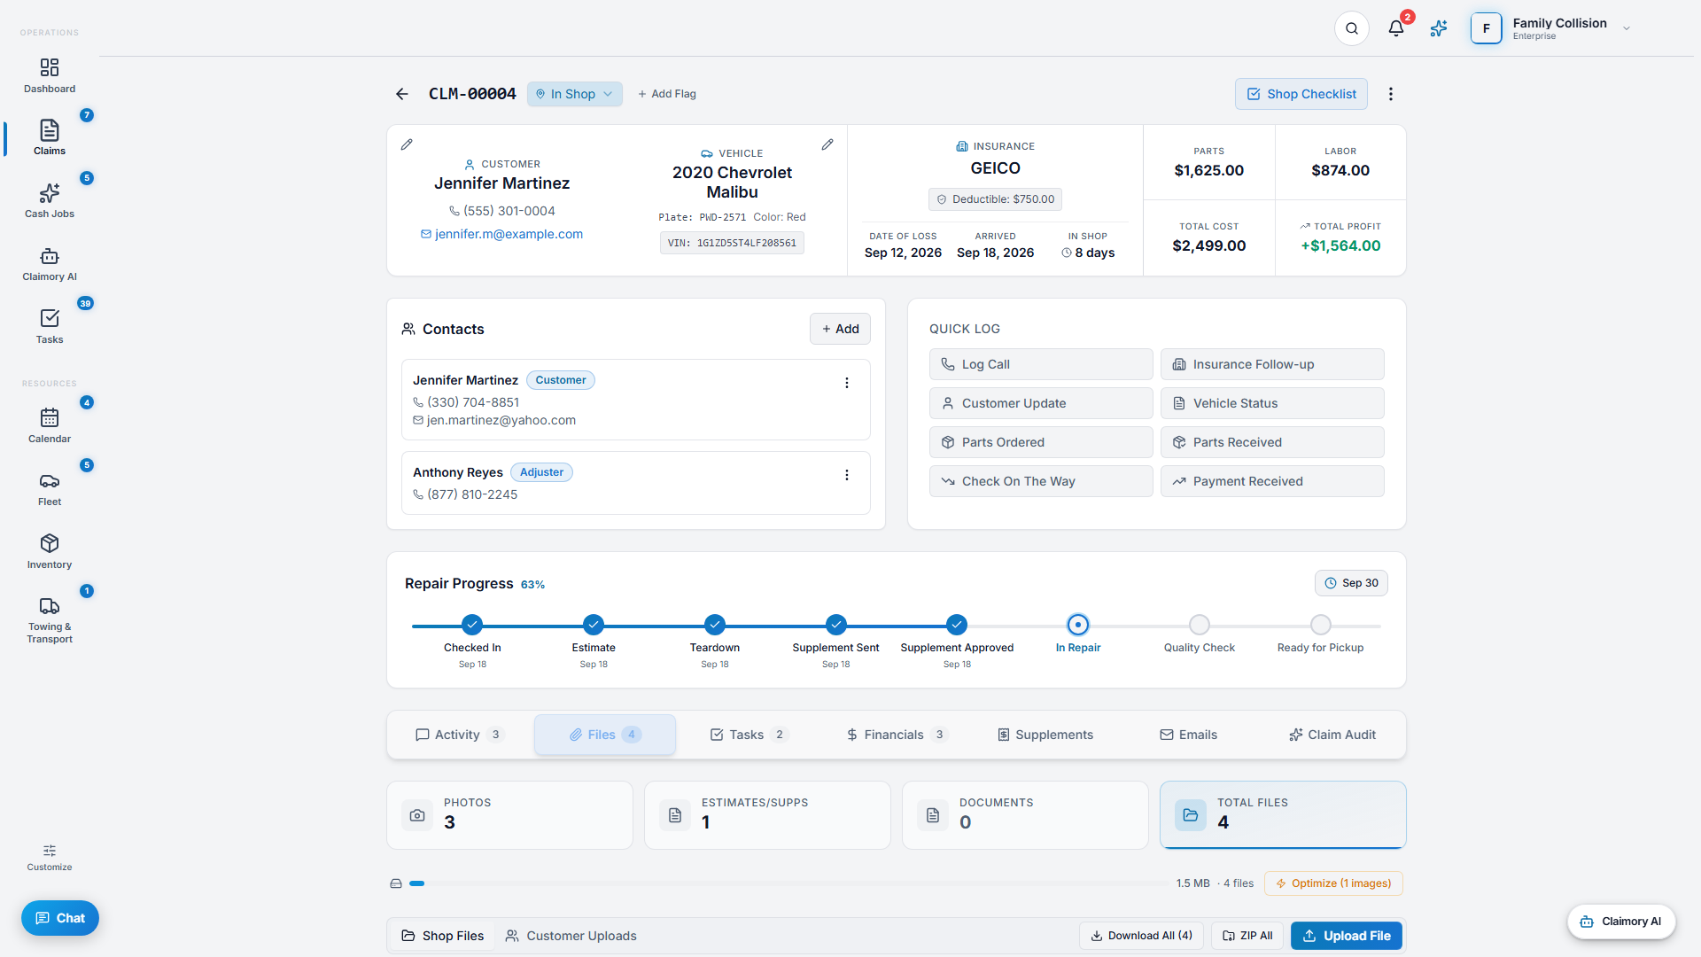This screenshot has height=957, width=1701.
Task: Open Fleet in the sidebar
Action: pos(50,489)
